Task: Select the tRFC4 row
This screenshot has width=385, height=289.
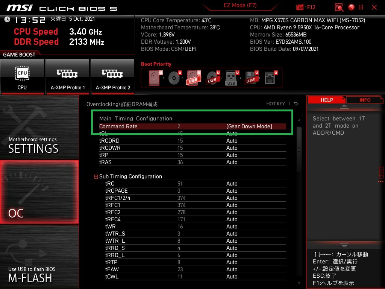Action: click(x=196, y=219)
